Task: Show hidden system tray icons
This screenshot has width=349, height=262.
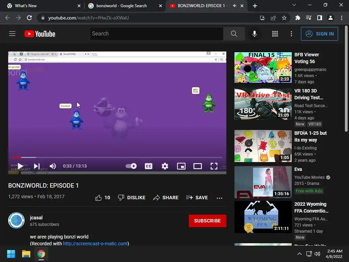Action: 299,254
